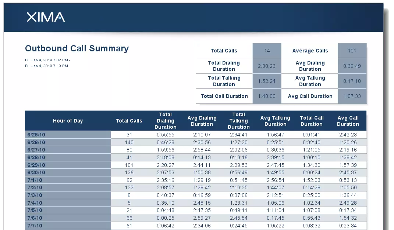Click avg call duration 0:23:34

pos(348,226)
